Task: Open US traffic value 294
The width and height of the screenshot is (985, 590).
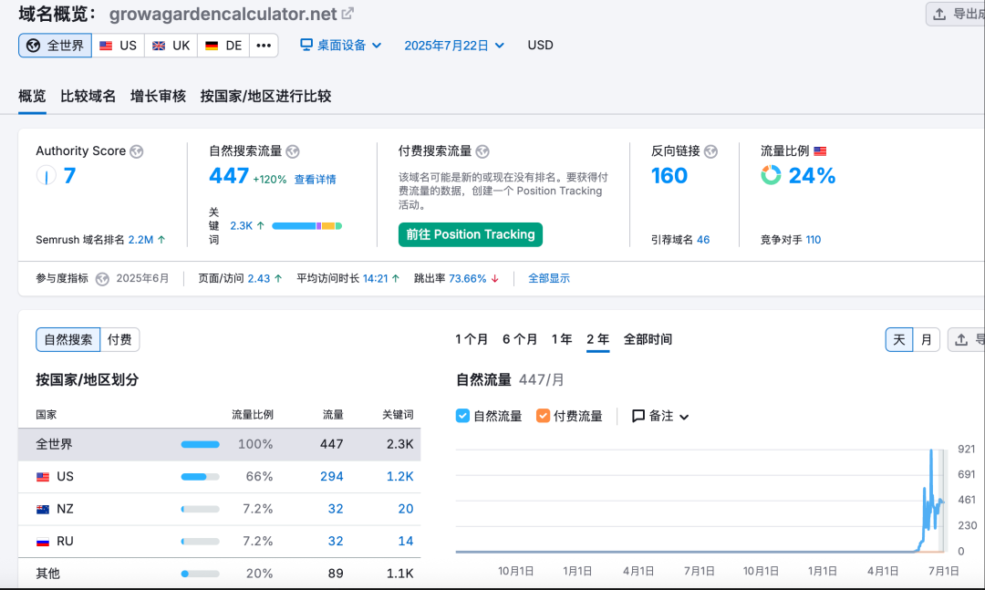Action: click(332, 477)
